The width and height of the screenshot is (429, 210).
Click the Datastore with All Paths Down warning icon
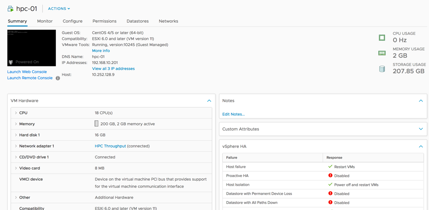tap(330, 203)
